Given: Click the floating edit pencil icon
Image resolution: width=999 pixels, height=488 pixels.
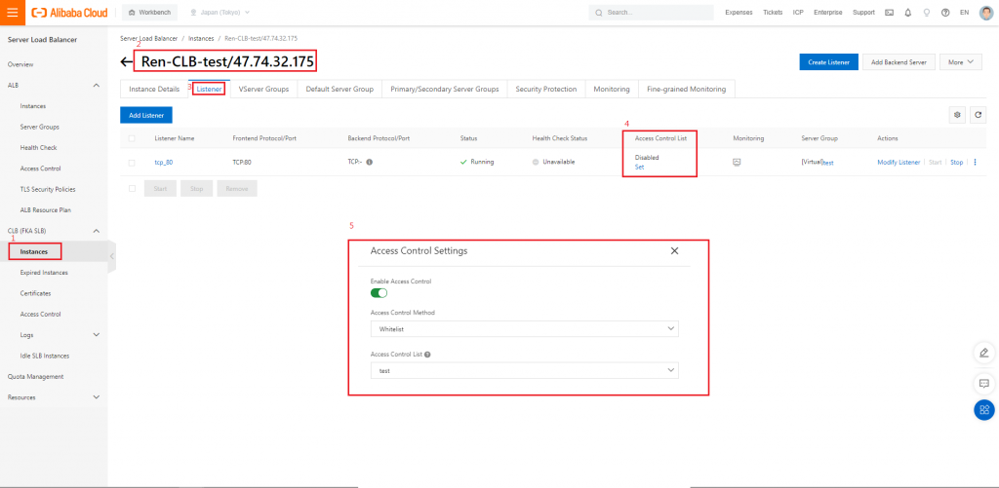Looking at the screenshot, I should [983, 353].
